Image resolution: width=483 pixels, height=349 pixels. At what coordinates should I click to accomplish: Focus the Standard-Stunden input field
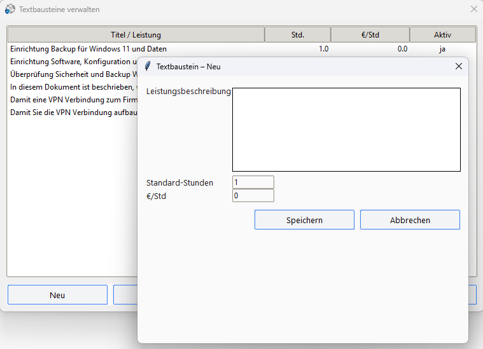click(253, 182)
